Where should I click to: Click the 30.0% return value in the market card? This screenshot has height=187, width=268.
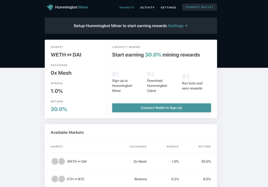coord(59,109)
